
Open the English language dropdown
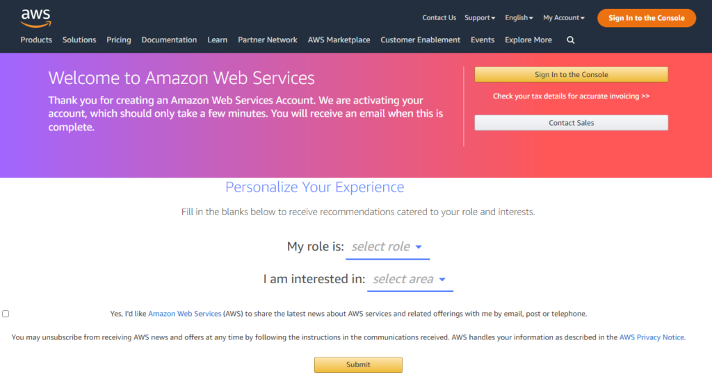(519, 17)
